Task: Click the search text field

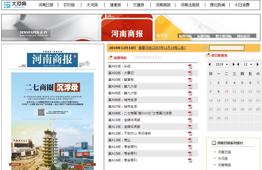Action: pyautogui.click(x=226, y=48)
